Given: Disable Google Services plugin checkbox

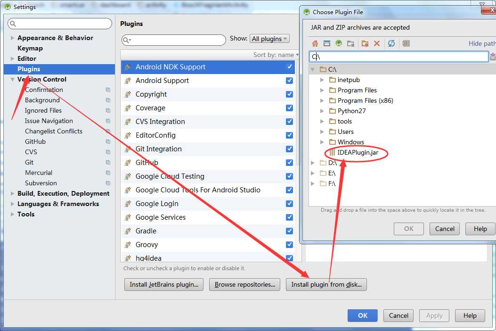Looking at the screenshot, I should (289, 217).
